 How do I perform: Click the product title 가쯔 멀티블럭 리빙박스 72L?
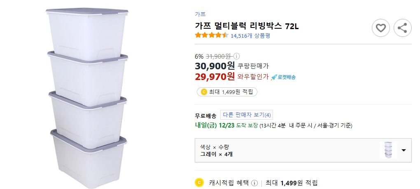(247, 26)
